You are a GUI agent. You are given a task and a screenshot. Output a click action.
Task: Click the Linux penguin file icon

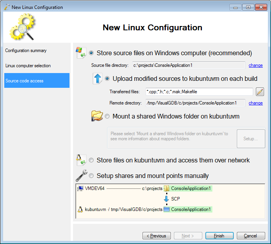(x=81, y=160)
